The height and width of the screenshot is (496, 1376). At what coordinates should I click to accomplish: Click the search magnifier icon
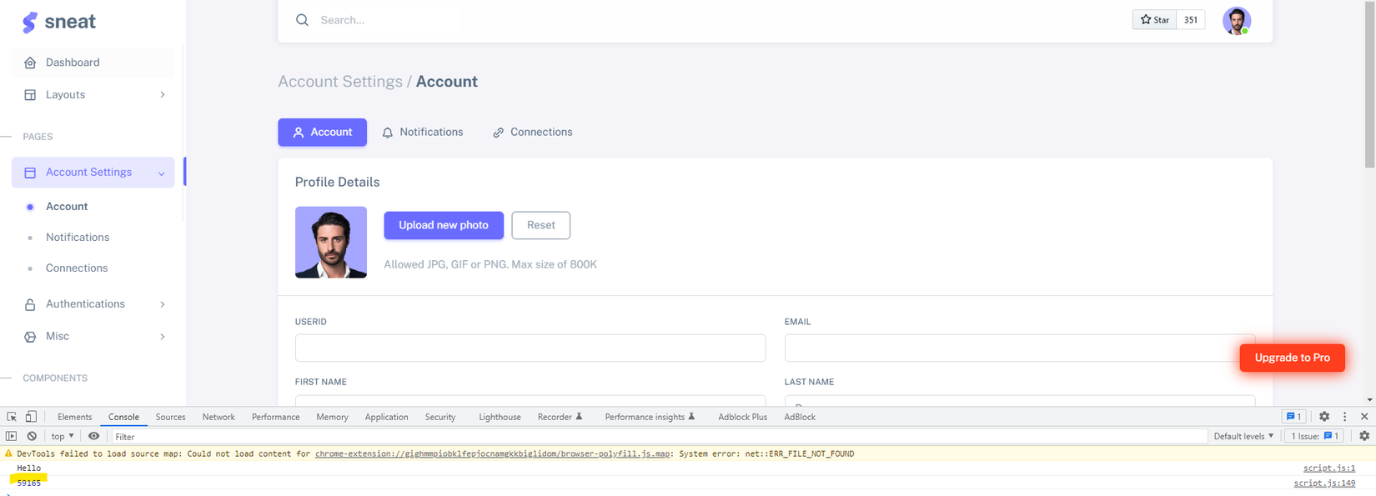click(302, 20)
